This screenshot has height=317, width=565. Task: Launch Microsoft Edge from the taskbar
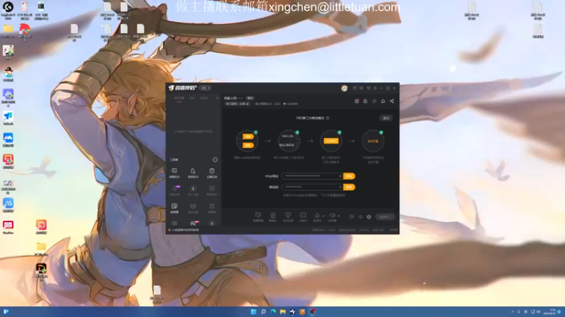[x=273, y=311]
